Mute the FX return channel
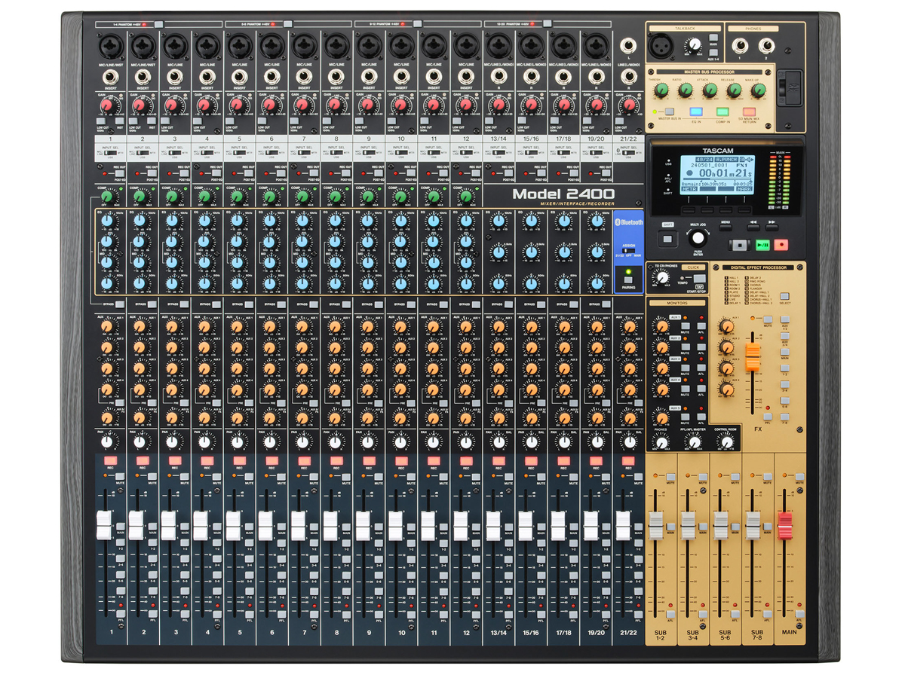The width and height of the screenshot is (905, 678). click(x=768, y=320)
